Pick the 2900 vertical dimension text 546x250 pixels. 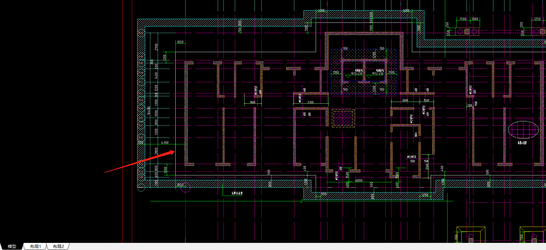click(156, 47)
